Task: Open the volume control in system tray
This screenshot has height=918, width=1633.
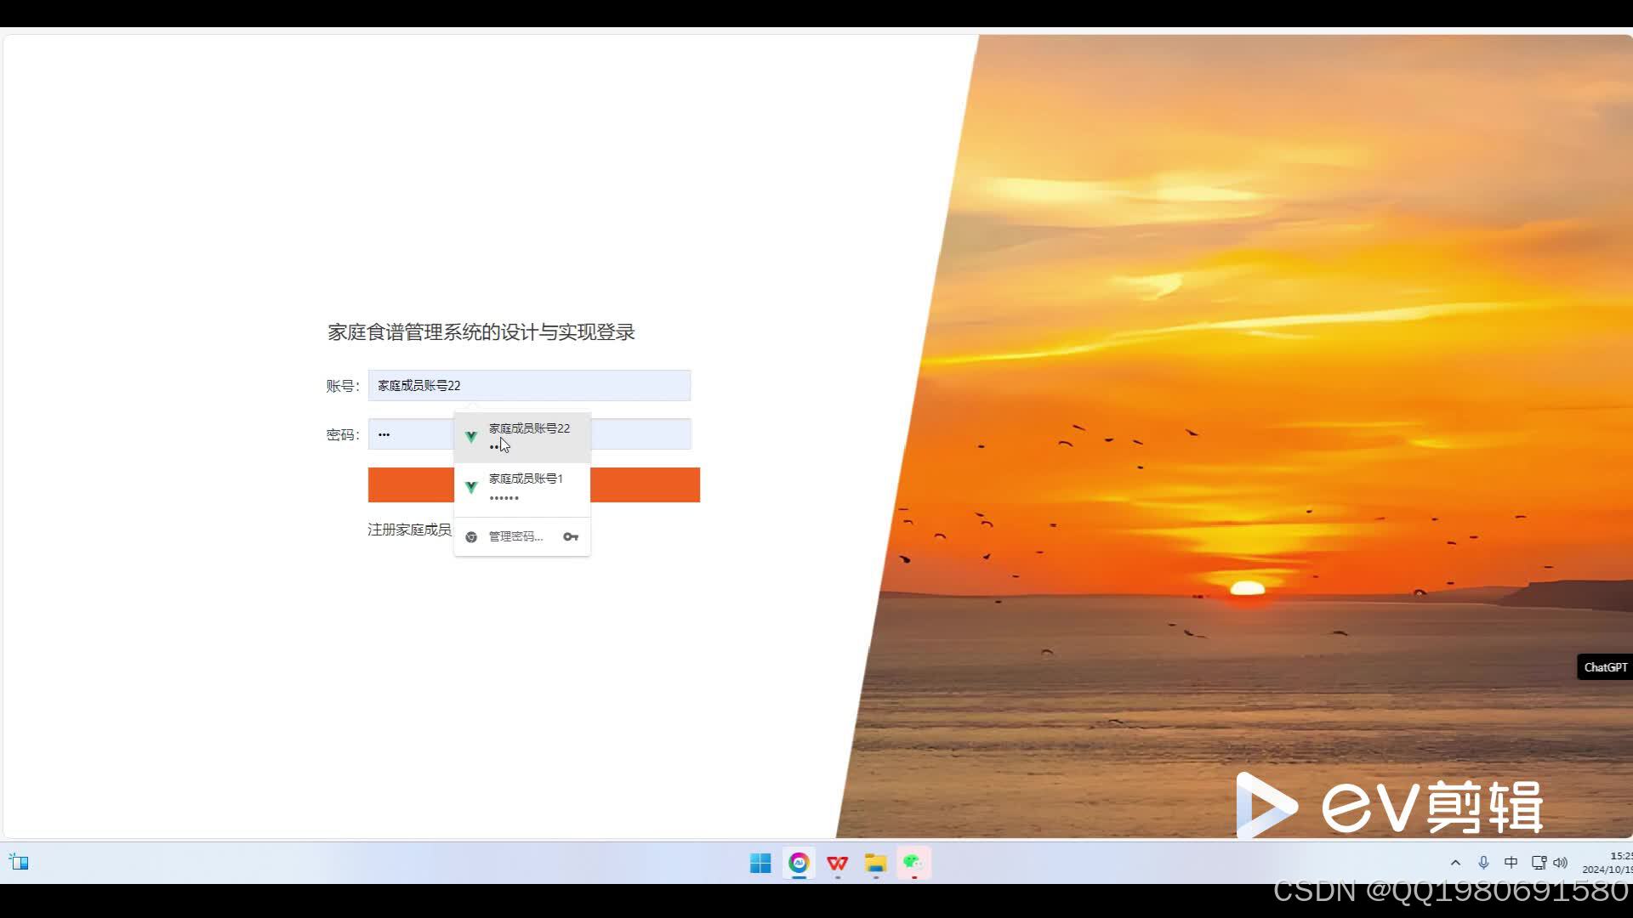Action: 1561,862
